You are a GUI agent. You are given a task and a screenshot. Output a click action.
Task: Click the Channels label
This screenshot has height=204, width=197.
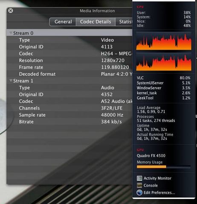[x=29, y=108]
